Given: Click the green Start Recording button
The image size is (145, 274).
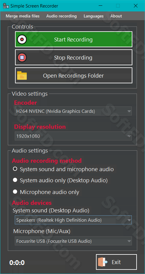Looking at the screenshot, I should tap(74, 39).
